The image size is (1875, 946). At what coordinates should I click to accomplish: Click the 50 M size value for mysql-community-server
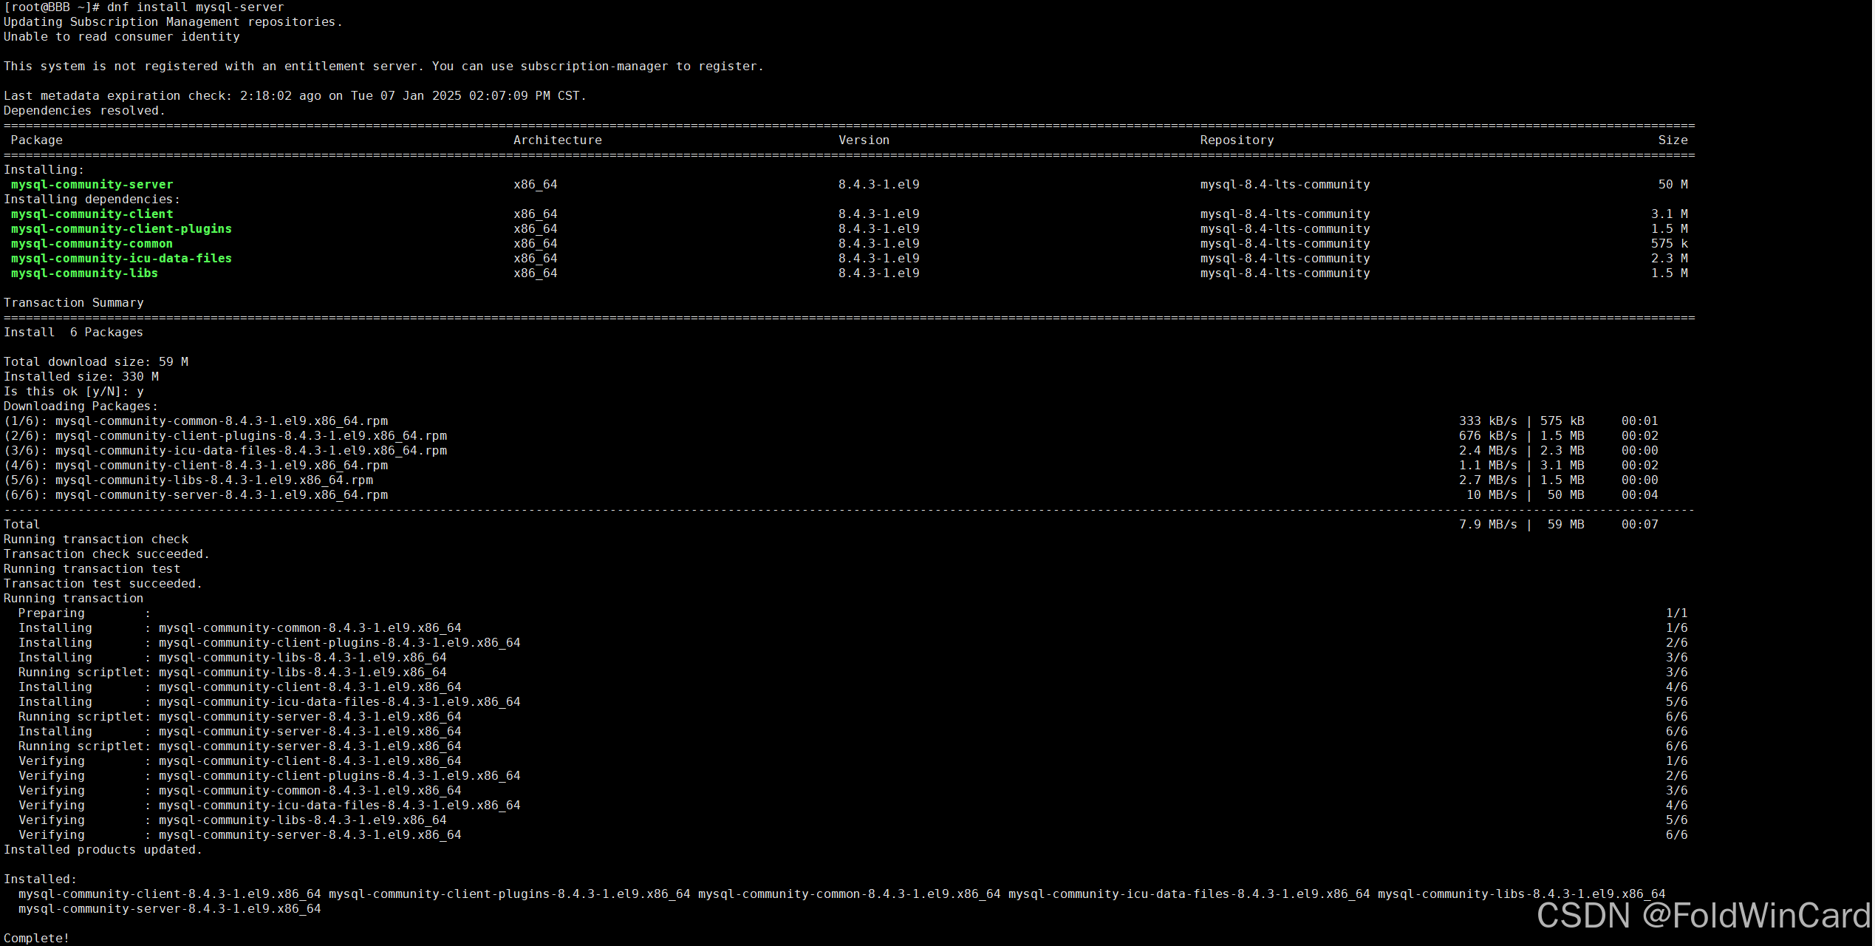click(1672, 185)
